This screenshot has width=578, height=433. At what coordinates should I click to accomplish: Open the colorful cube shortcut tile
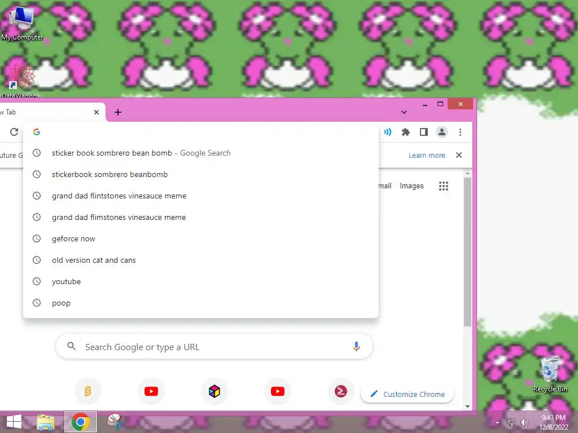214,391
